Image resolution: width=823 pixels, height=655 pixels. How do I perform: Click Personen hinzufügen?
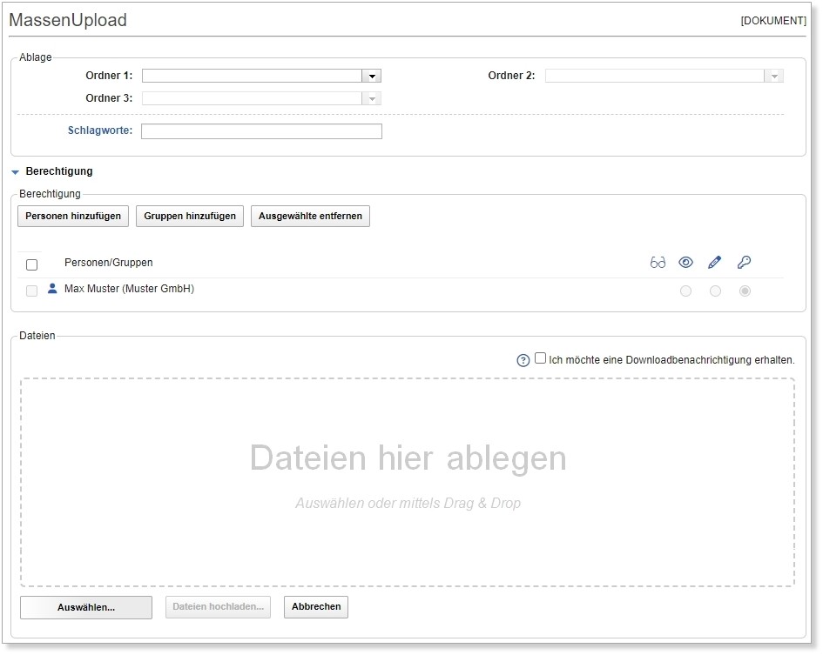[72, 216]
